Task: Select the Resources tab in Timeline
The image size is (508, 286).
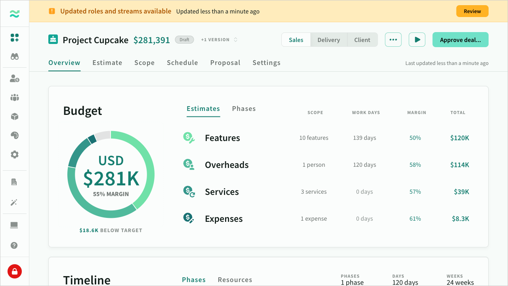Action: pos(235,280)
